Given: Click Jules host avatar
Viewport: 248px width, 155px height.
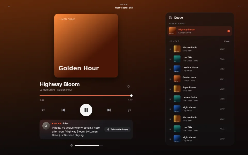Looking at the screenshot, I should click(46, 126).
